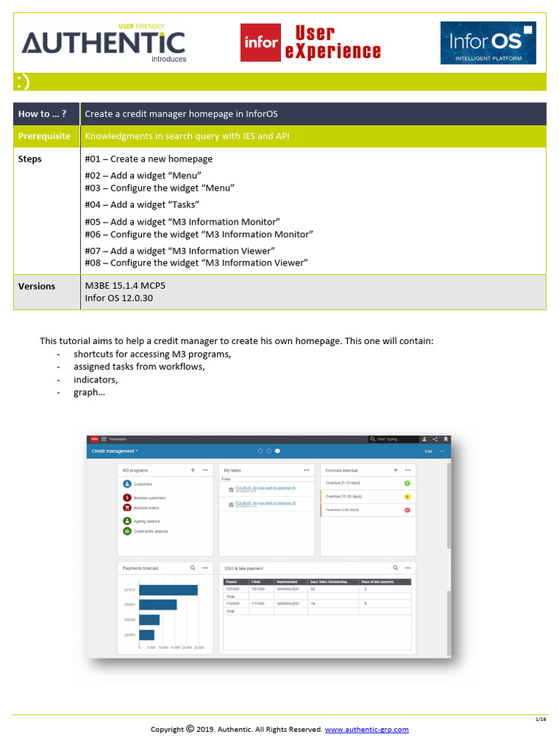Open My tasks widget ellipsis menu
This screenshot has height=745, width=559.
pos(306,470)
